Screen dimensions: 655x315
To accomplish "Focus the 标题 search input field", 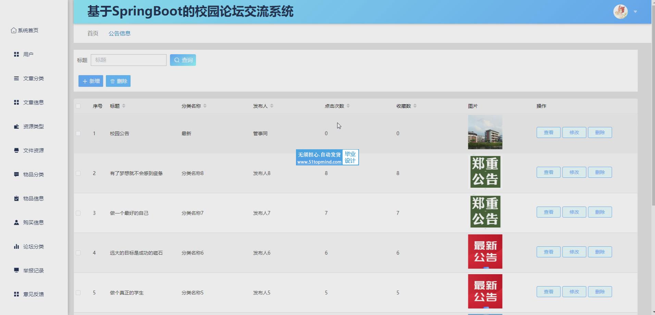I will [128, 60].
